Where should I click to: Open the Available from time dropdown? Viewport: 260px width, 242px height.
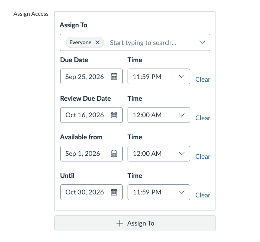[x=159, y=154]
